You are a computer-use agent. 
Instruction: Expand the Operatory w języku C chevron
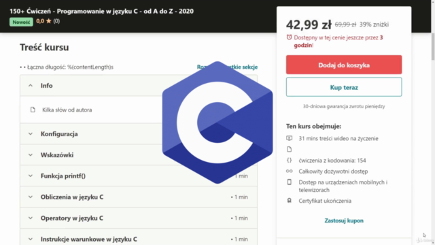pyautogui.click(x=30, y=218)
